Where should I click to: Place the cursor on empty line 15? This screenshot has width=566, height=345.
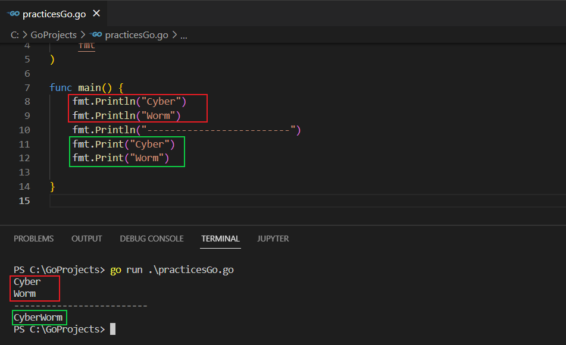pyautogui.click(x=238, y=201)
